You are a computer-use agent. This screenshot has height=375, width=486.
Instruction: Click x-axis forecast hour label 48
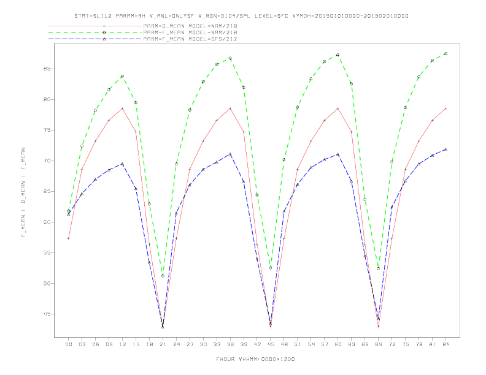(284, 344)
